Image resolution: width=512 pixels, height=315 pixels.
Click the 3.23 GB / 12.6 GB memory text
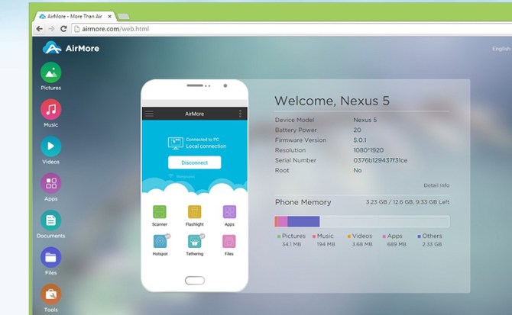407,202
